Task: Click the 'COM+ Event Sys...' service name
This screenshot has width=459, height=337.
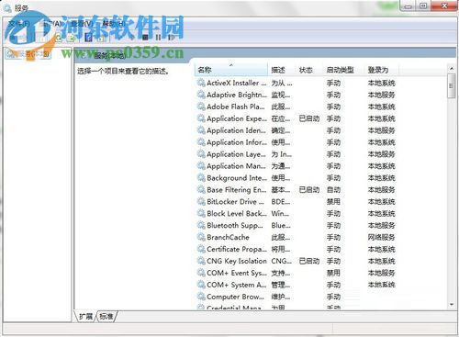Action: click(237, 273)
